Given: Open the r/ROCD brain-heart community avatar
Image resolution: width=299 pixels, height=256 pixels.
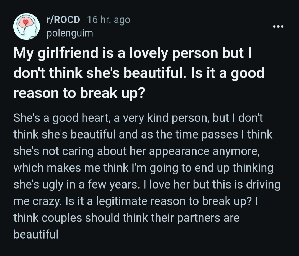Looking at the screenshot, I should click(x=27, y=26).
